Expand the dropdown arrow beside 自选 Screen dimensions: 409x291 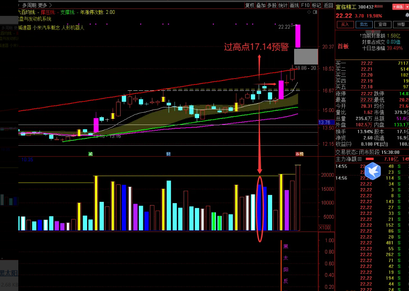[x=406, y=7]
